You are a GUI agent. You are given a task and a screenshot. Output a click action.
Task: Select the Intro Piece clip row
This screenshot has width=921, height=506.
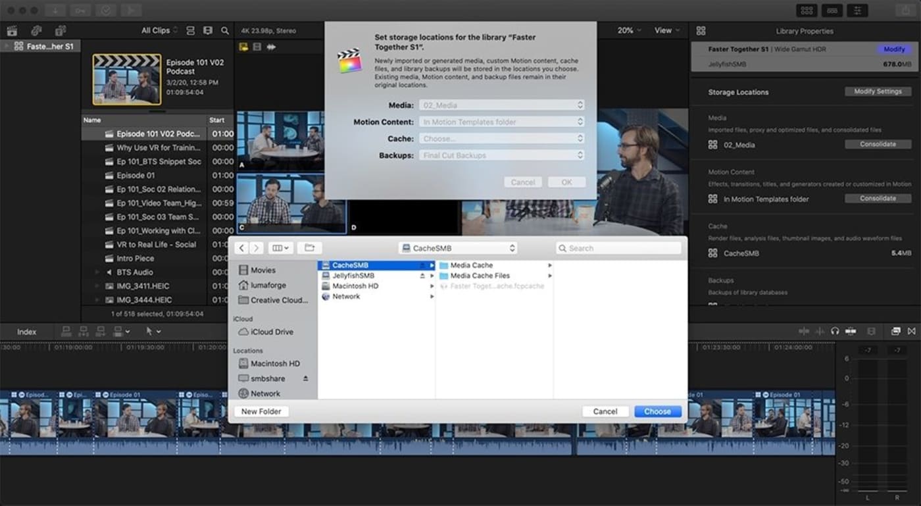(157, 259)
